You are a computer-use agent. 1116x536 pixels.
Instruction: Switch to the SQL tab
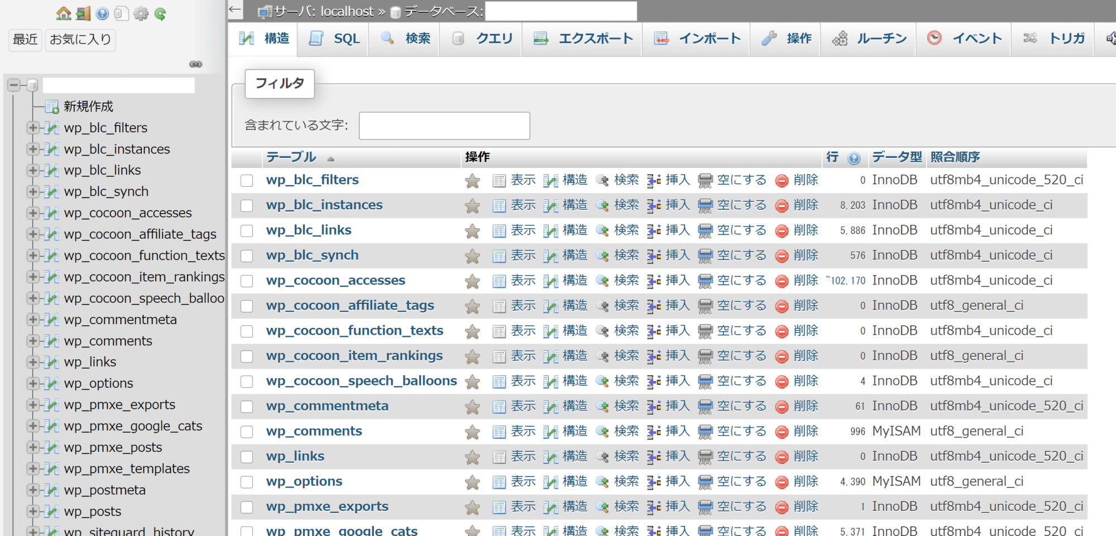(x=333, y=38)
